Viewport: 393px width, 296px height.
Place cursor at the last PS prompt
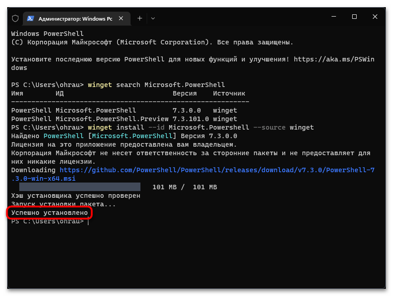[x=88, y=221]
